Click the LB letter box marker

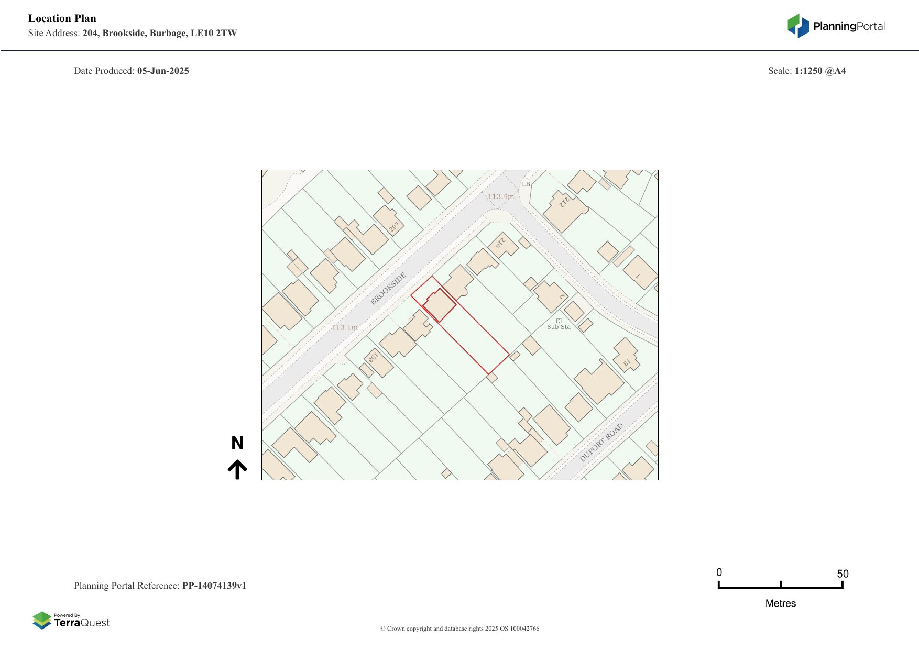coord(526,184)
